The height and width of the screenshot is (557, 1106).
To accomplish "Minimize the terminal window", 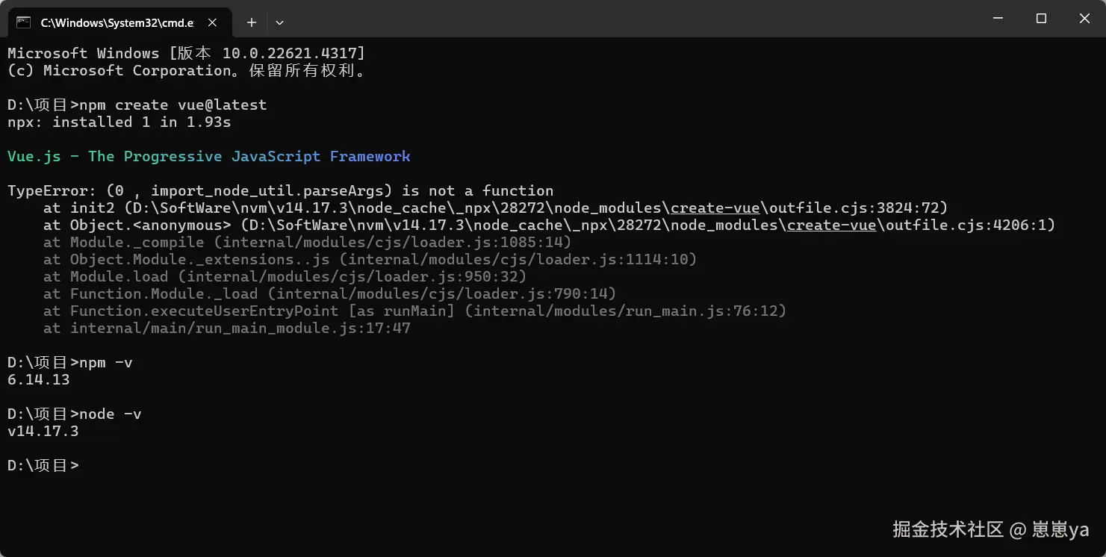I will 997,19.
